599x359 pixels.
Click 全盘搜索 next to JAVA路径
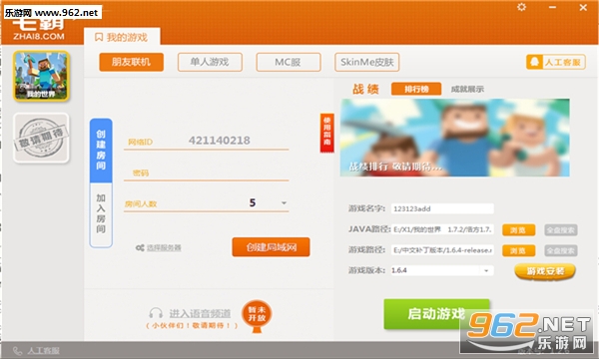click(561, 230)
